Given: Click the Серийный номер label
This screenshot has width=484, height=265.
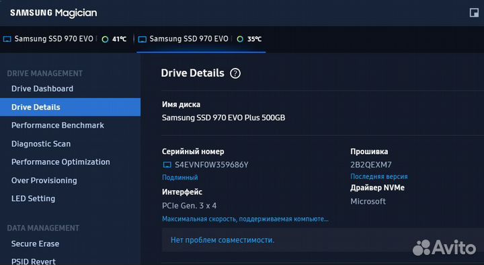Looking at the screenshot, I should pos(193,151).
